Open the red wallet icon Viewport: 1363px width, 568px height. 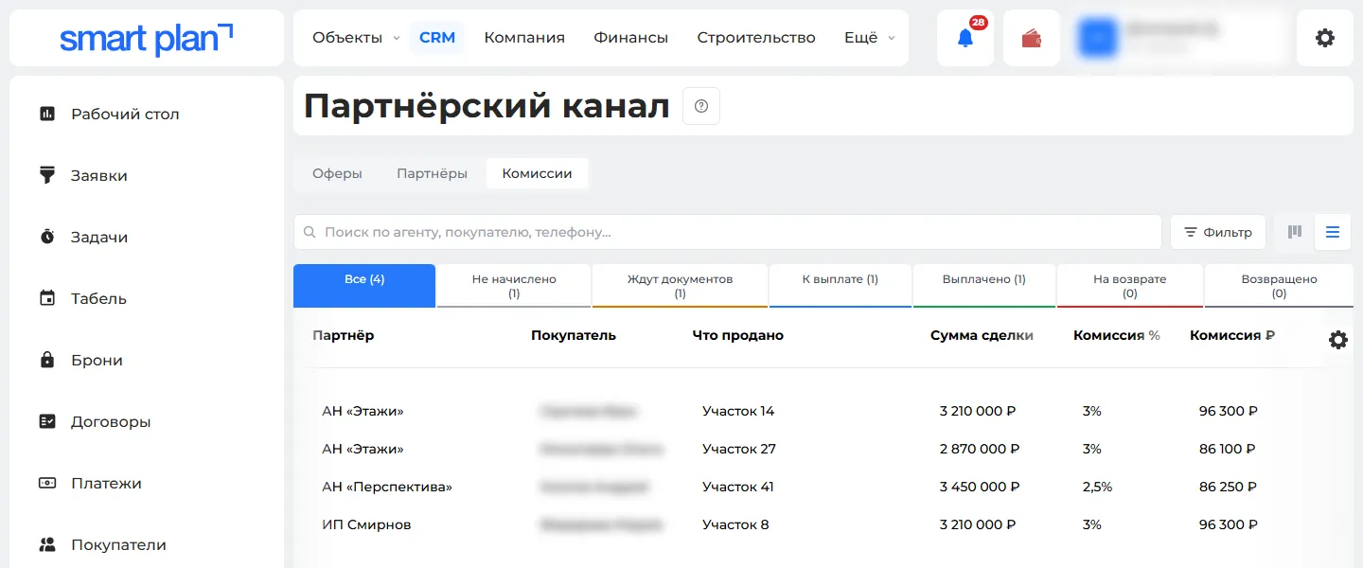(x=1032, y=39)
